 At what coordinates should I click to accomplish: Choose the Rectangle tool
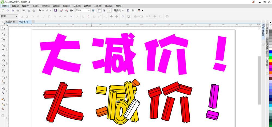(x=3, y=55)
